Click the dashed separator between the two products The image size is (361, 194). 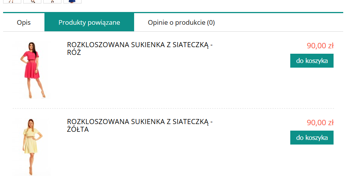coord(174,108)
